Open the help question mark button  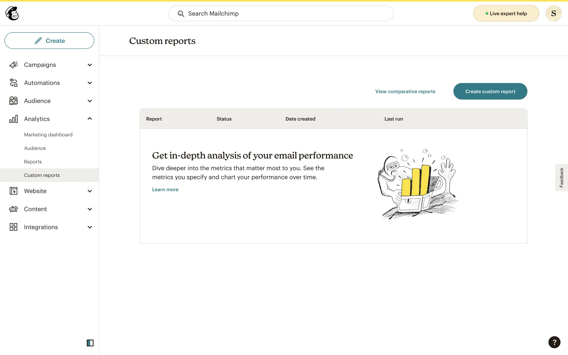(x=554, y=342)
